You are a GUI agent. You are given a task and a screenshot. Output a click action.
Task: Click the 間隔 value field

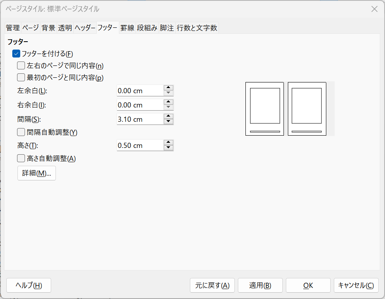pos(140,119)
